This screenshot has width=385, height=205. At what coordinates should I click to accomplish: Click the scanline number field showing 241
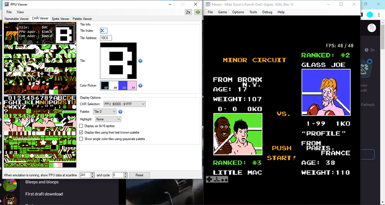coord(85,175)
